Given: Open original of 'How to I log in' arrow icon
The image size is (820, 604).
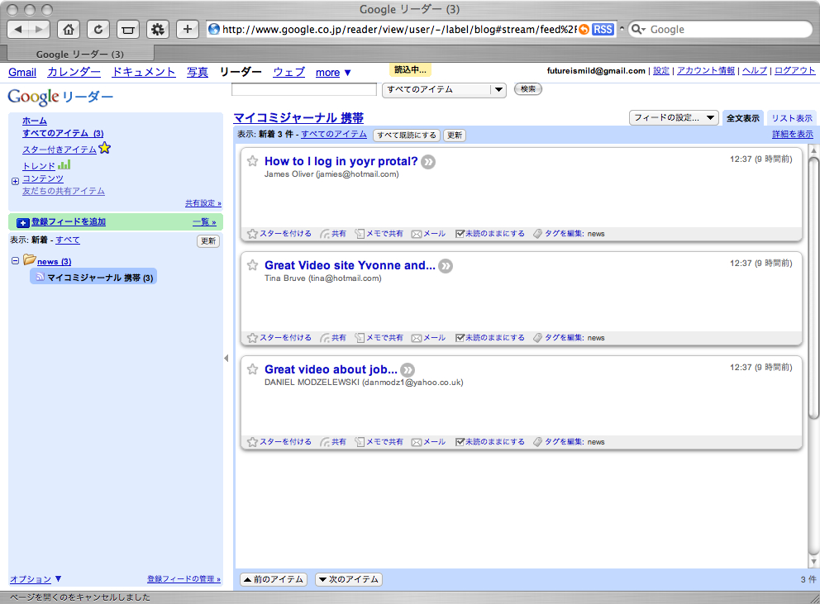Looking at the screenshot, I should [x=428, y=162].
